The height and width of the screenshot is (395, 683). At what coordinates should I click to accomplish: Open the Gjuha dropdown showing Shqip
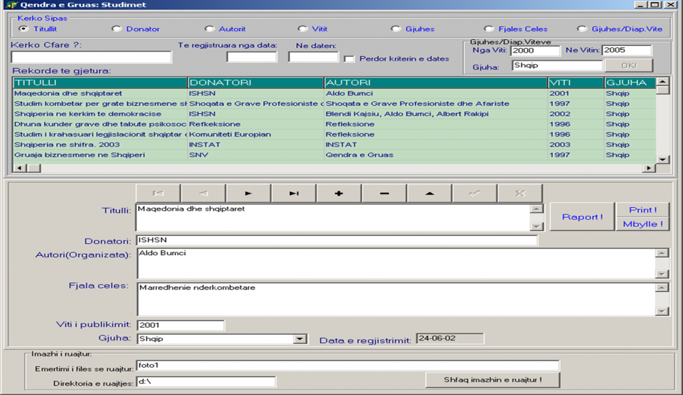pyautogui.click(x=299, y=339)
